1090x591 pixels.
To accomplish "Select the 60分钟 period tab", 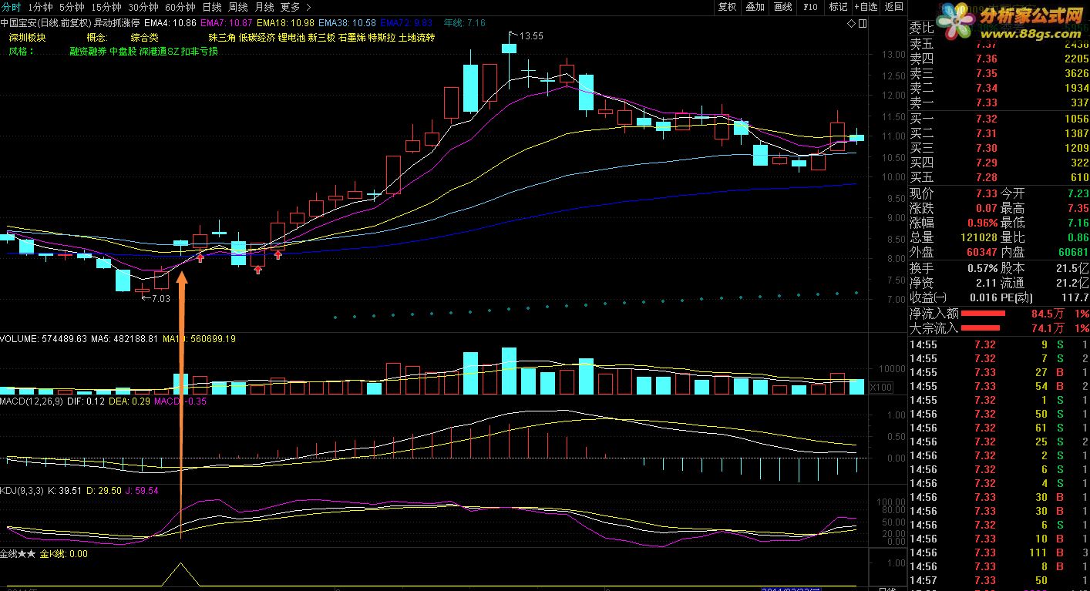I will pyautogui.click(x=180, y=7).
